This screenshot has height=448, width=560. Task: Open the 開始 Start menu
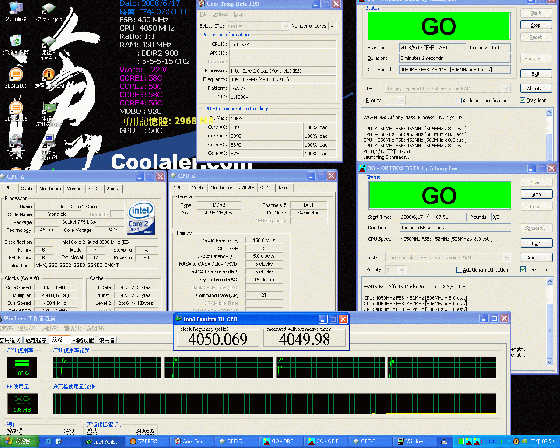20,441
